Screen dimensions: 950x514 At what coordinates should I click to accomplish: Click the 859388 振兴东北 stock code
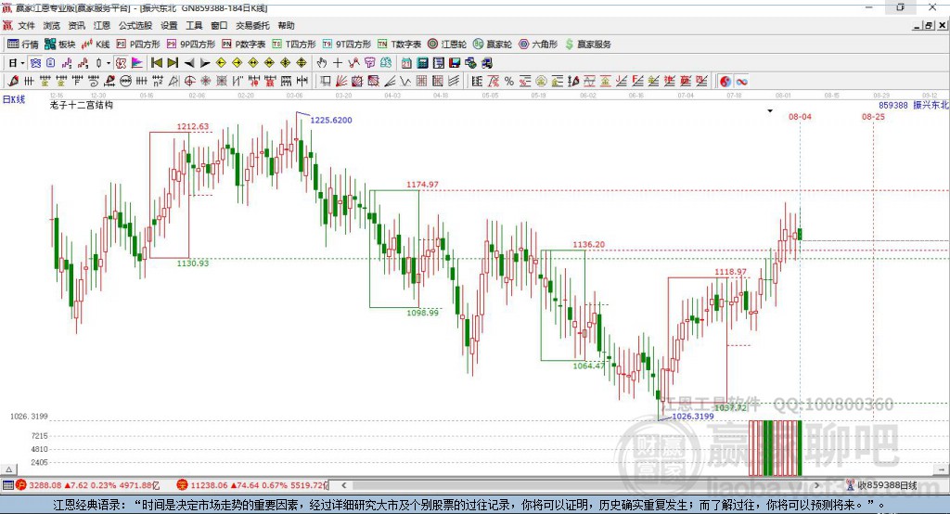tap(914, 105)
